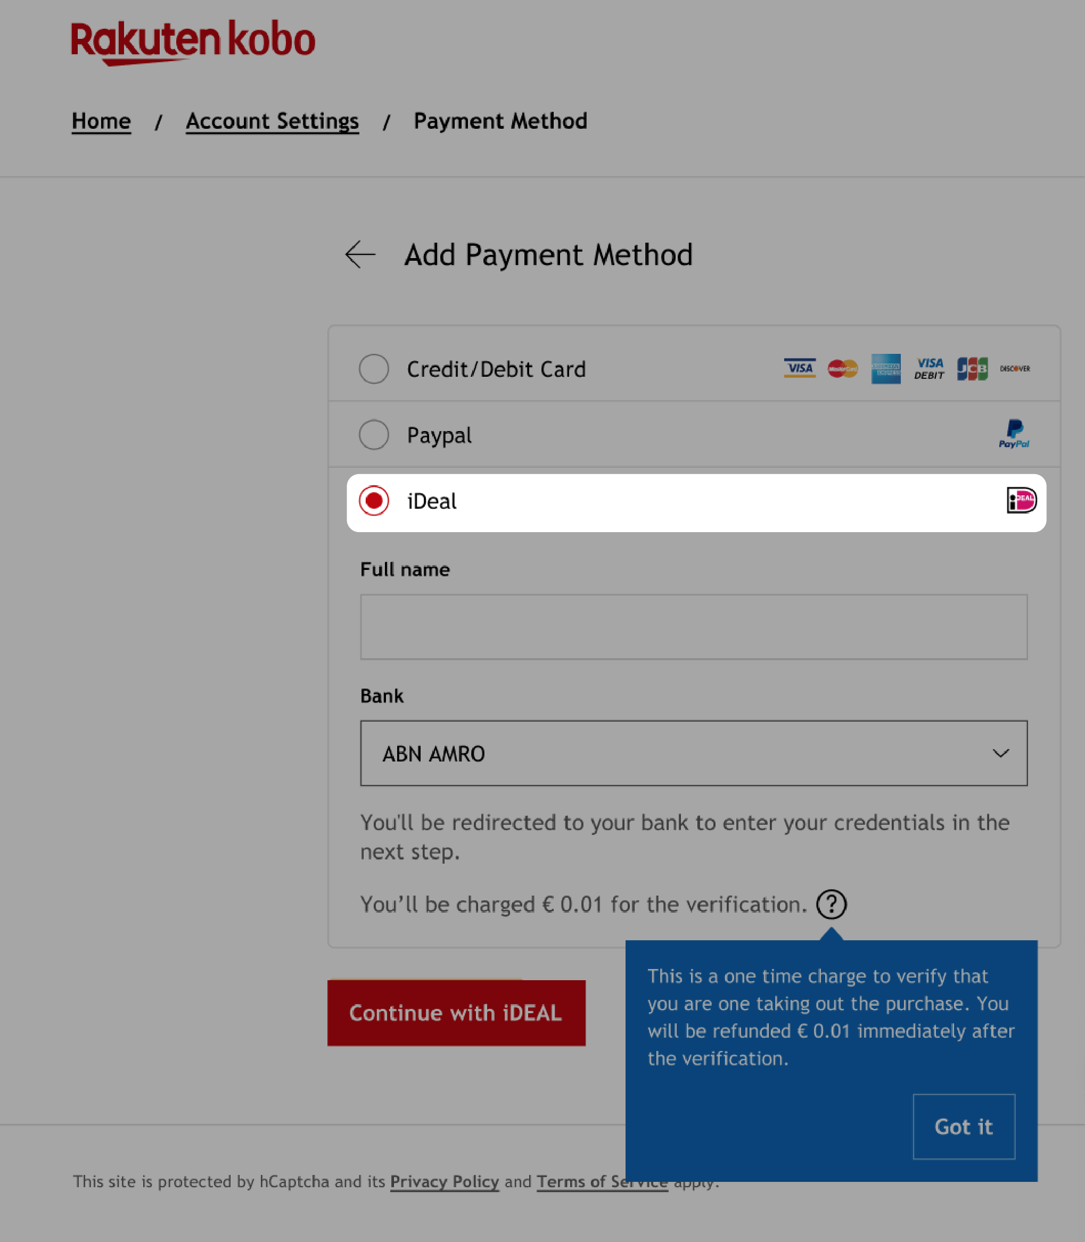Navigate to Account Settings breadcrumb

(273, 120)
